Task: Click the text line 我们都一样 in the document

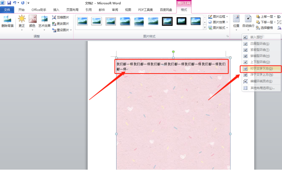Action: [x=171, y=66]
